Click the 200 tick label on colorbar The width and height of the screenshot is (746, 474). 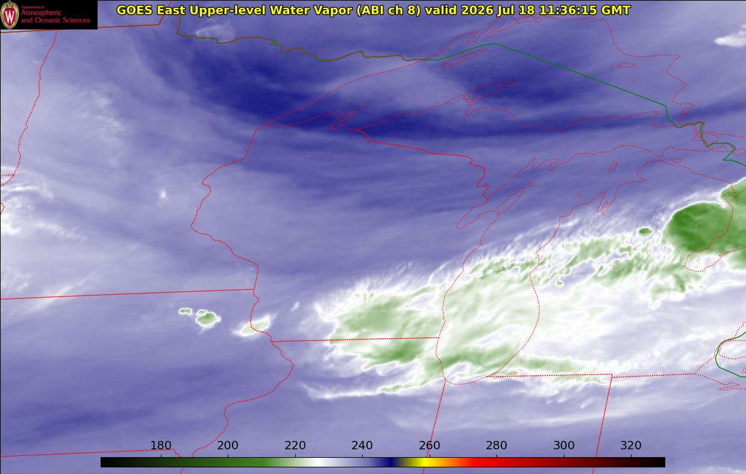click(x=228, y=446)
